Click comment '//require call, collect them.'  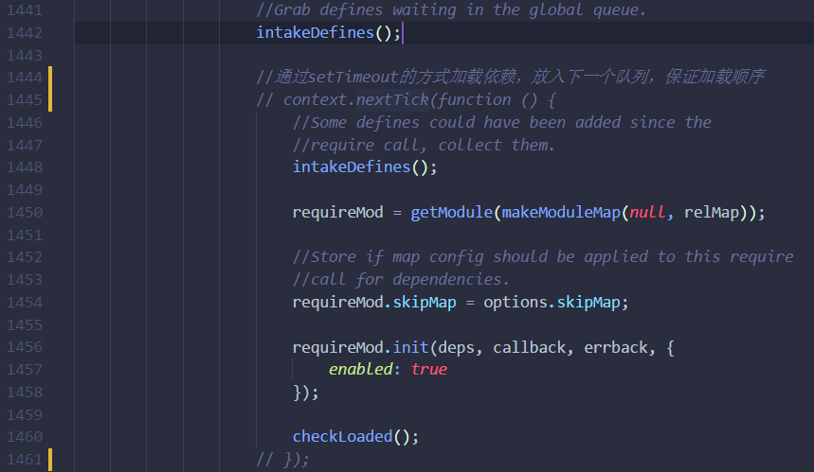coord(424,145)
